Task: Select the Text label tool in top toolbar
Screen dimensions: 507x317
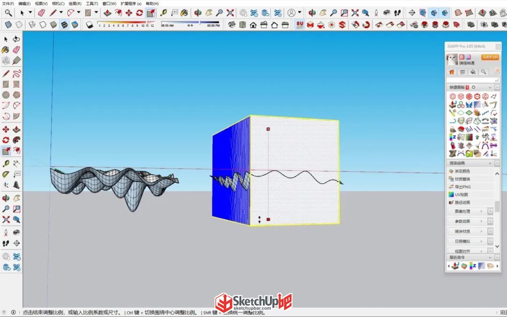Action: 175,13
